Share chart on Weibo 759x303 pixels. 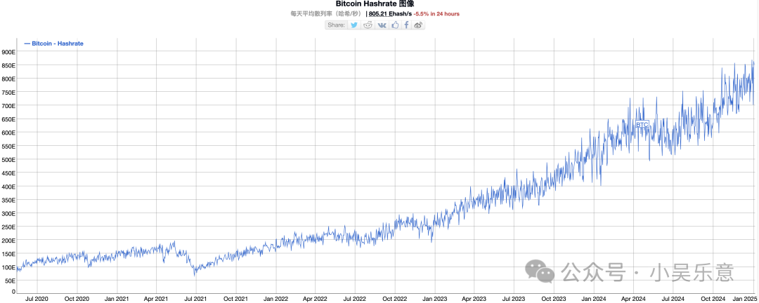coord(419,25)
